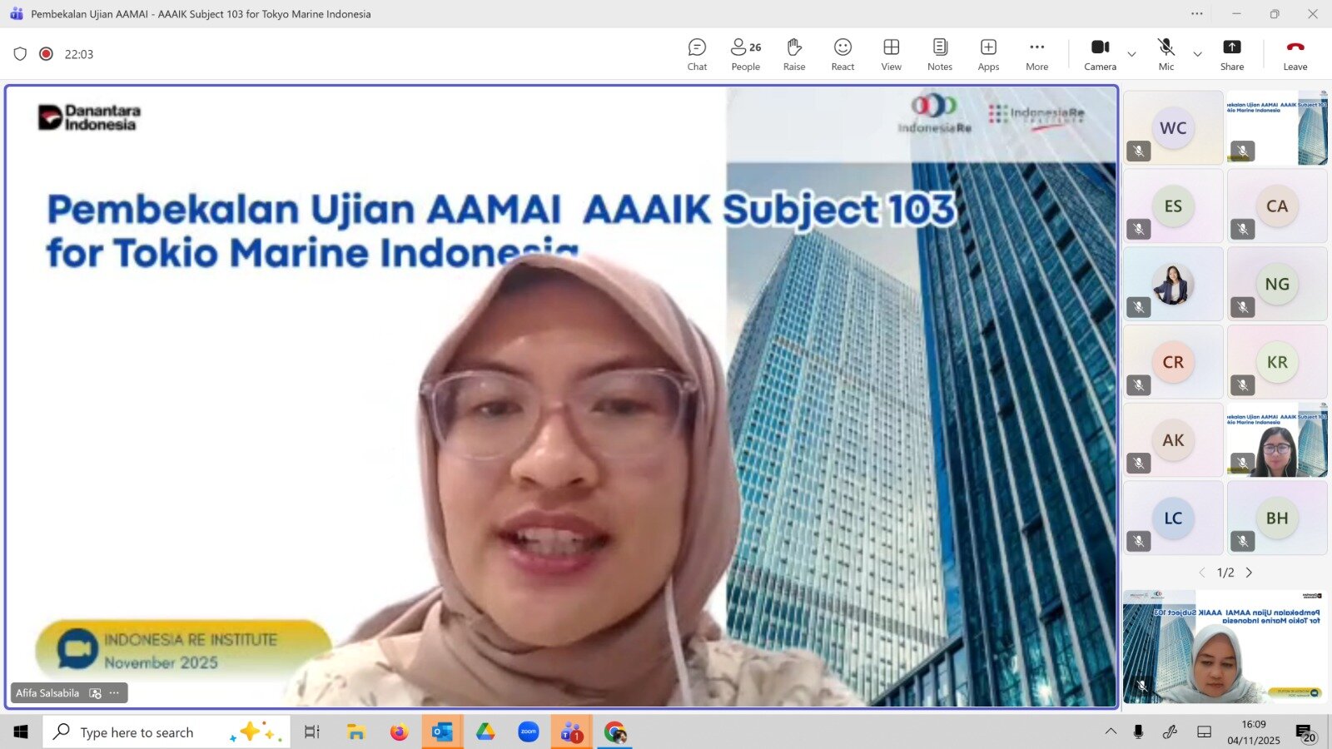The width and height of the screenshot is (1332, 749).
Task: Open the More actions menu
Action: click(1036, 55)
